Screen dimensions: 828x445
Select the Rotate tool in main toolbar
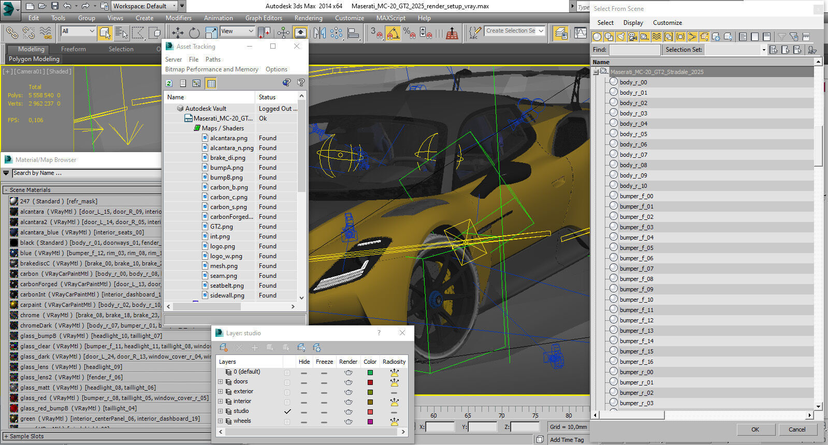coord(194,33)
